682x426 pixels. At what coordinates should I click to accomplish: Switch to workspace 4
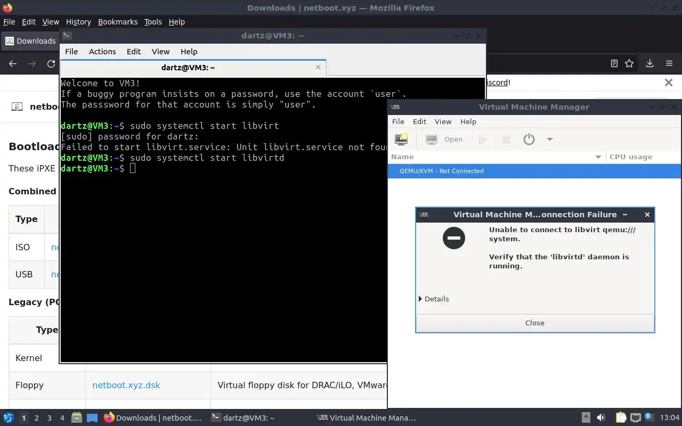pos(62,418)
